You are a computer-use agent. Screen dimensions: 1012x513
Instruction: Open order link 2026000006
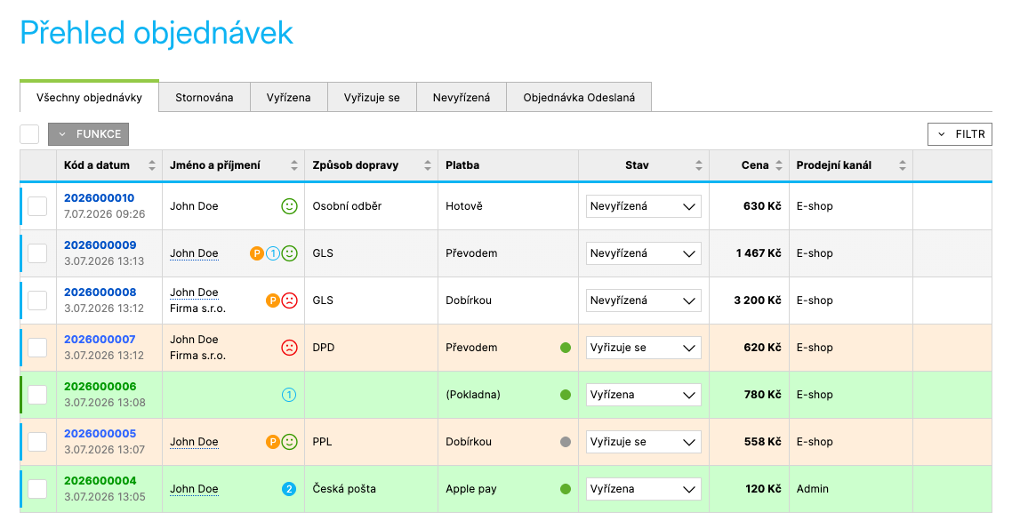100,387
